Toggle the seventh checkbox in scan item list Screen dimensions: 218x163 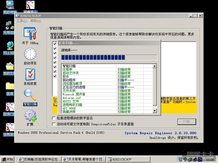tap(55, 71)
